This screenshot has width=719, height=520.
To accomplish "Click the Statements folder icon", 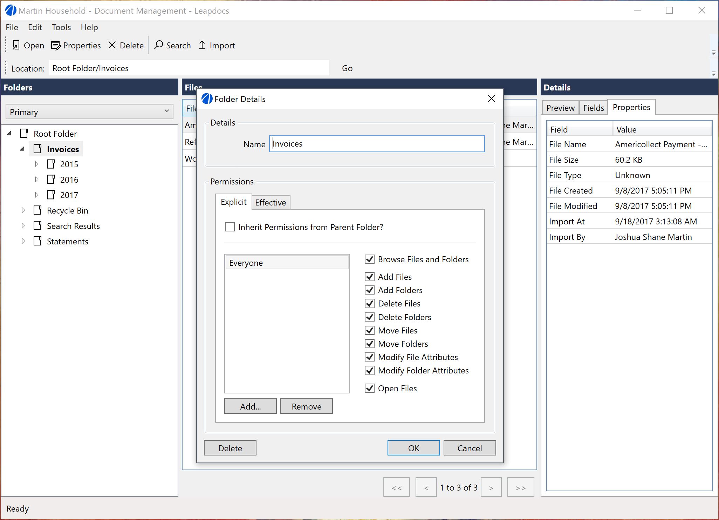I will point(37,241).
